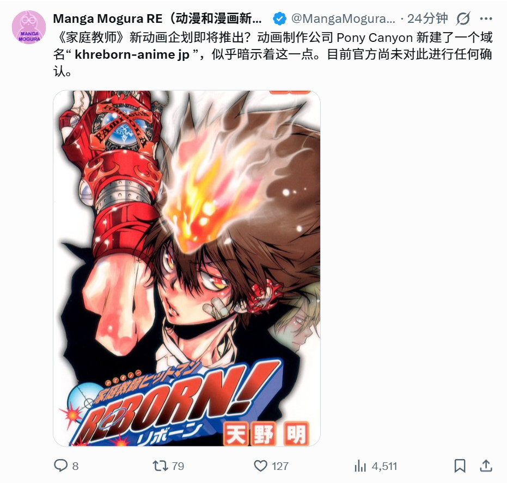Click the repost arrows icon
507x483 pixels.
coord(160,466)
